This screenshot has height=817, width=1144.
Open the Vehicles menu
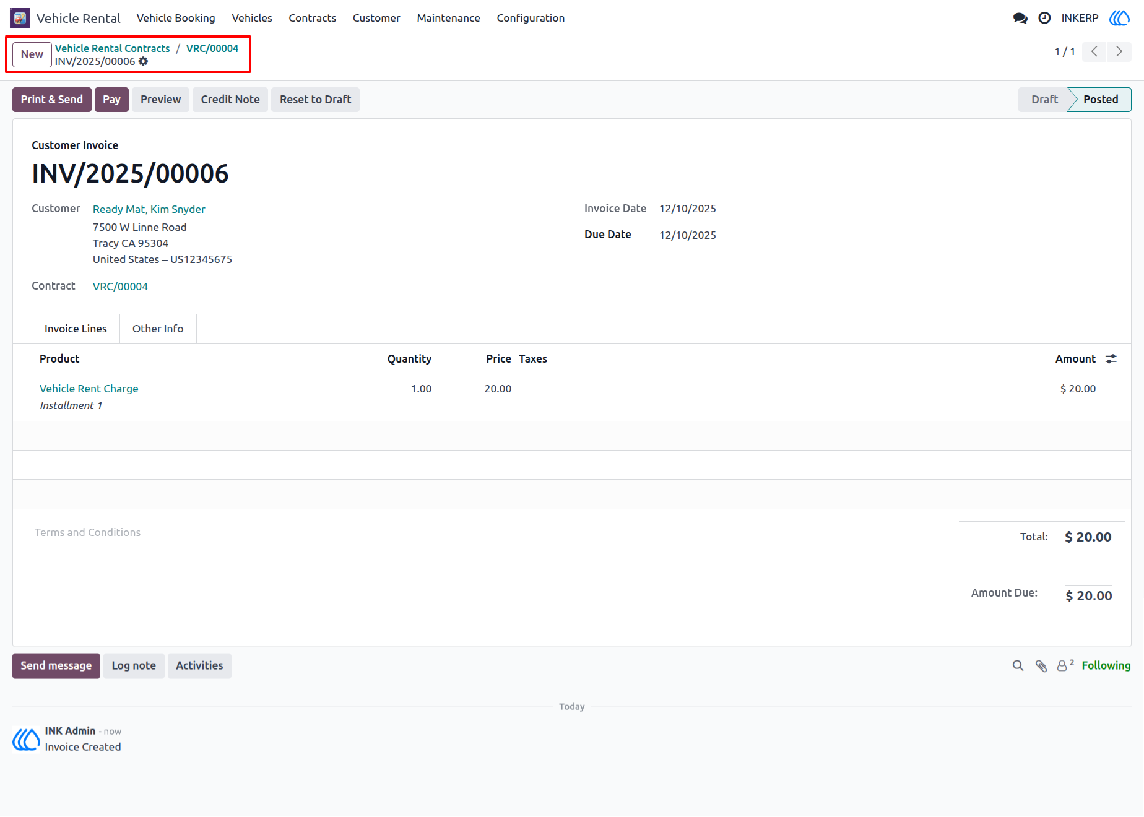point(252,18)
